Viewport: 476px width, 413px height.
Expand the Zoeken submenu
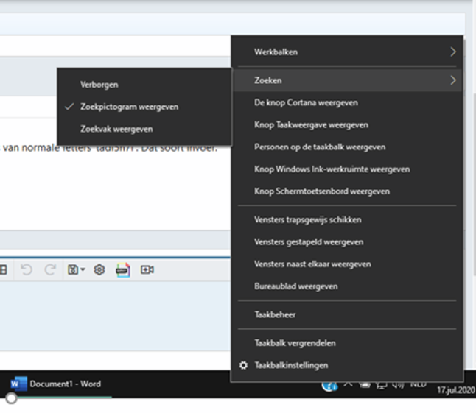click(347, 80)
